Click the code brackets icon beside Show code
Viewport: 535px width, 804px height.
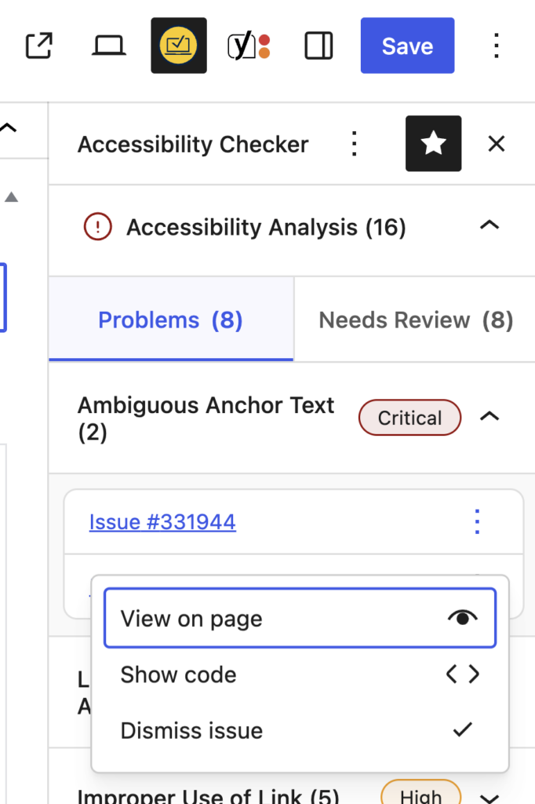[x=462, y=674]
